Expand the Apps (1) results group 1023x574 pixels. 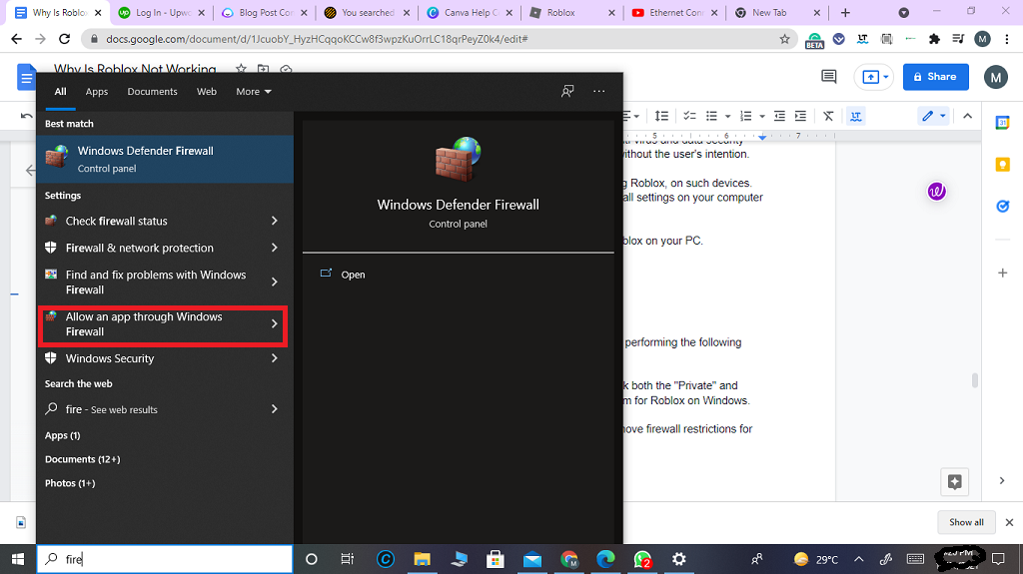point(63,435)
